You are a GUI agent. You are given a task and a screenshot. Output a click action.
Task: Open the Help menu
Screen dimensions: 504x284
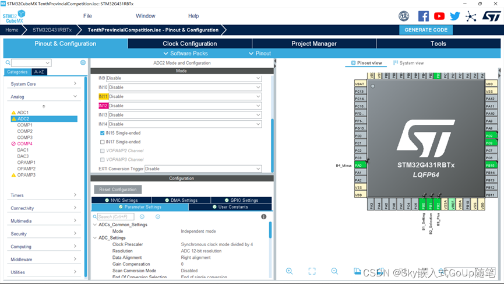point(193,16)
